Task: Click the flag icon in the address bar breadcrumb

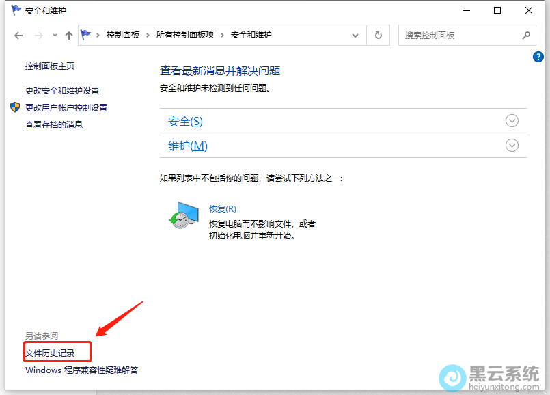Action: coord(85,34)
